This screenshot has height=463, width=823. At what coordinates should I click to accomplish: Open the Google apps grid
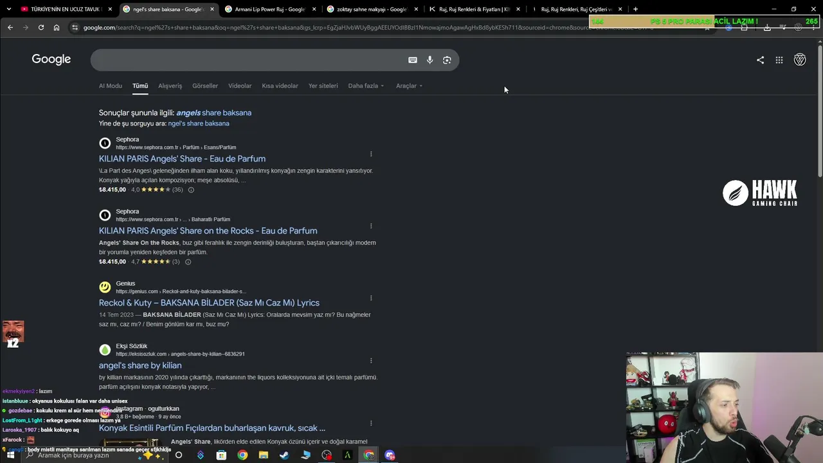coord(779,60)
